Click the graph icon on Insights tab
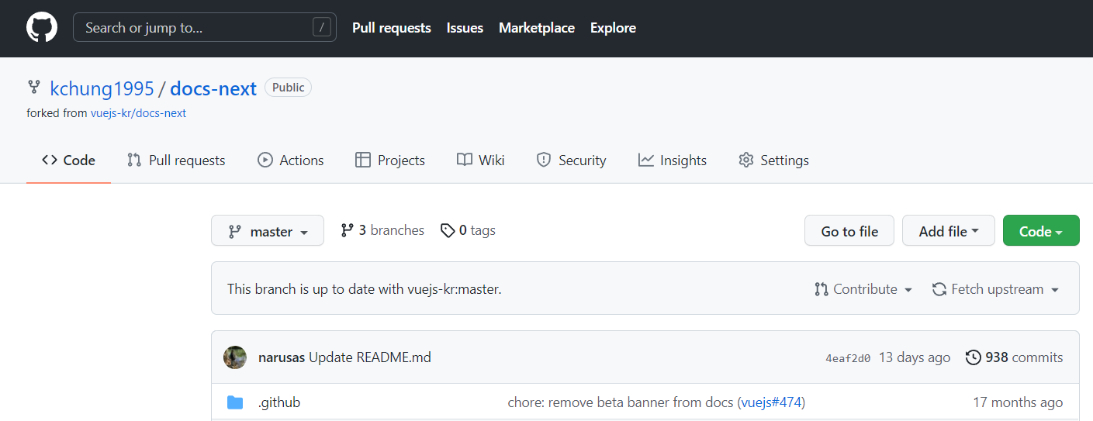 pyautogui.click(x=645, y=160)
